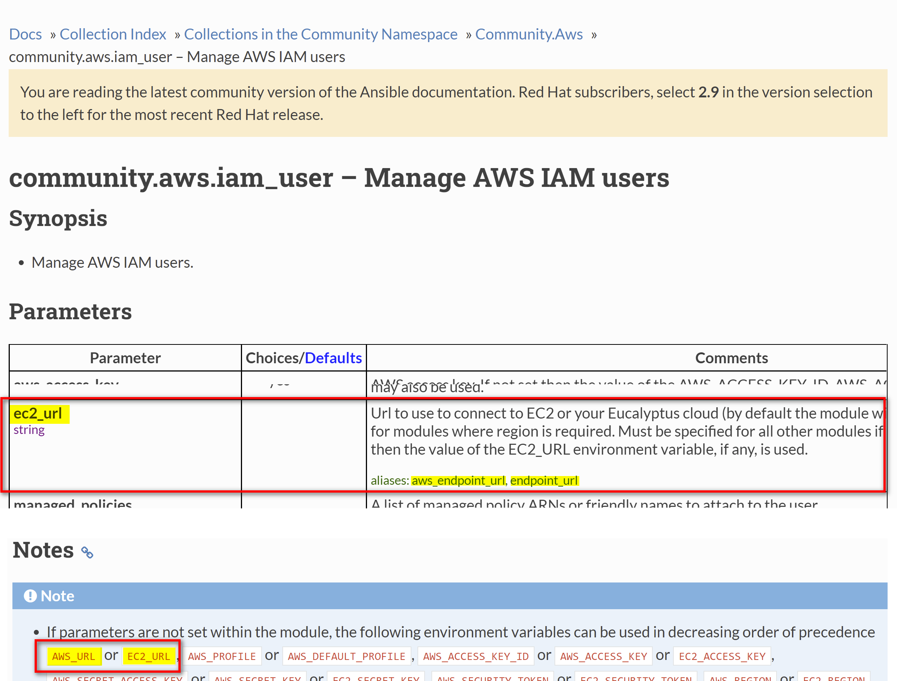Click the Notes permalink chain icon
Viewport: 897px width, 681px height.
coord(87,552)
